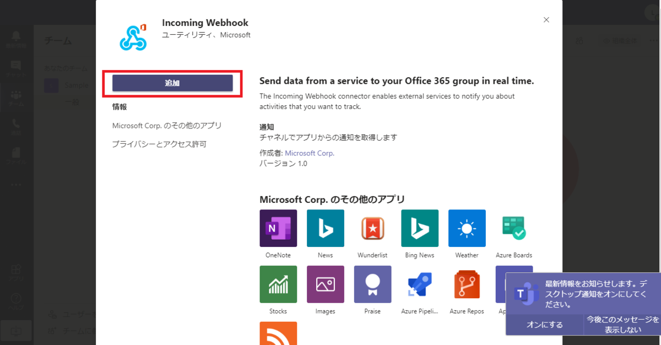The image size is (661, 345).
Task: Follow the Microsoft Corp. author link
Action: [x=310, y=153]
